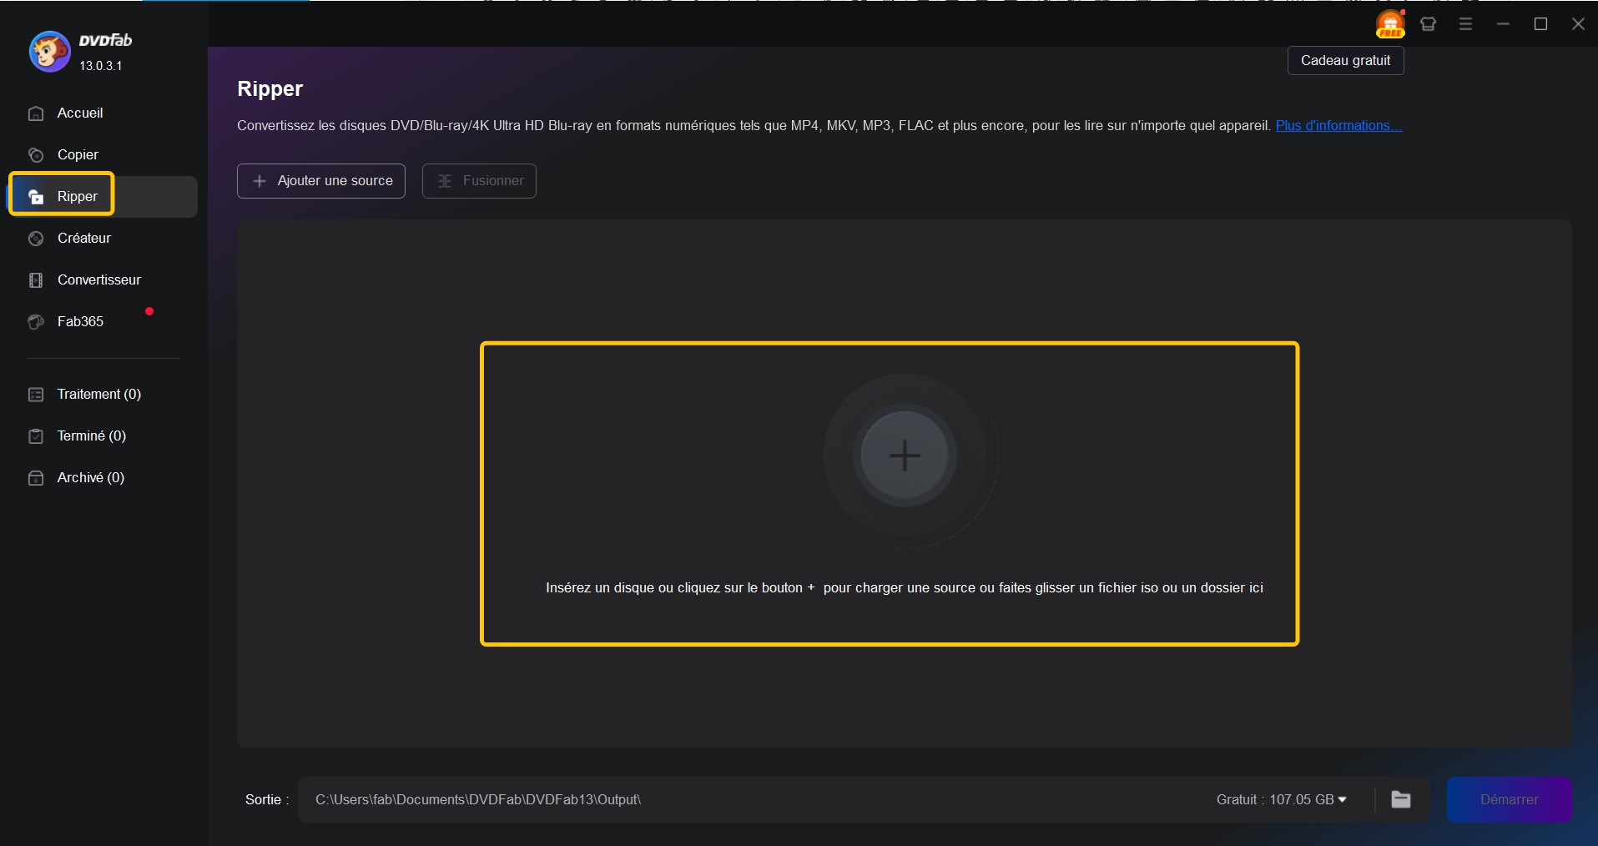Click the large round plus button

click(x=905, y=456)
